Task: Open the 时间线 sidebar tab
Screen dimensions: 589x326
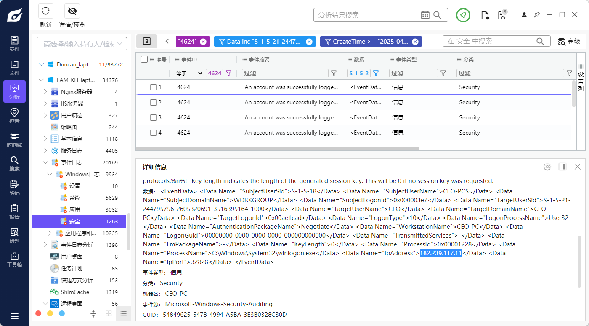Action: (14, 140)
